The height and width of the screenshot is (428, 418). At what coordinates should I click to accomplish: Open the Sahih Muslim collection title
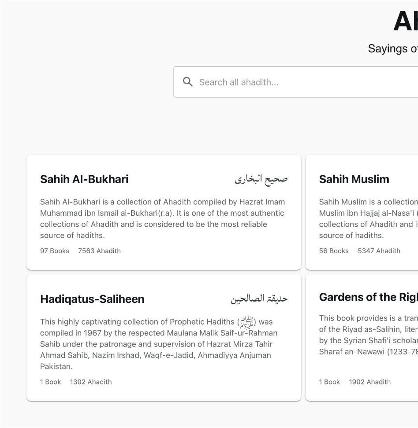(354, 179)
